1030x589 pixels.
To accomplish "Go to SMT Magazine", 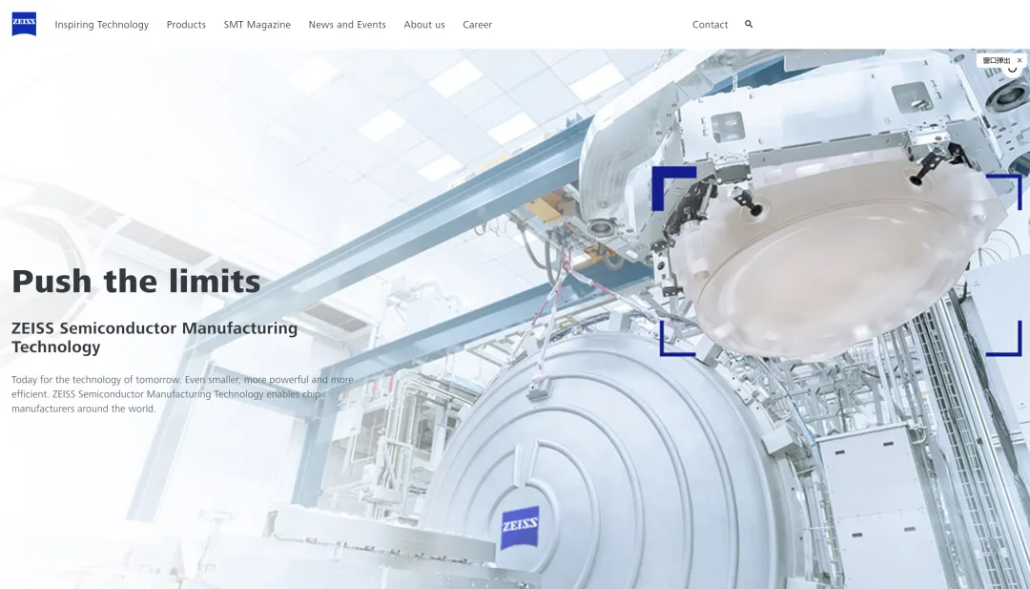I will (257, 25).
